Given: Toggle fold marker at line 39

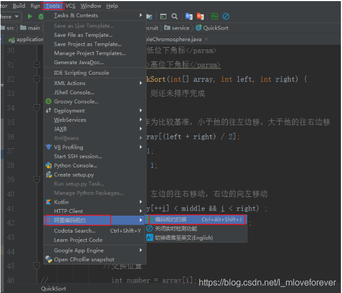Looking at the screenshot, I should coord(37,179).
